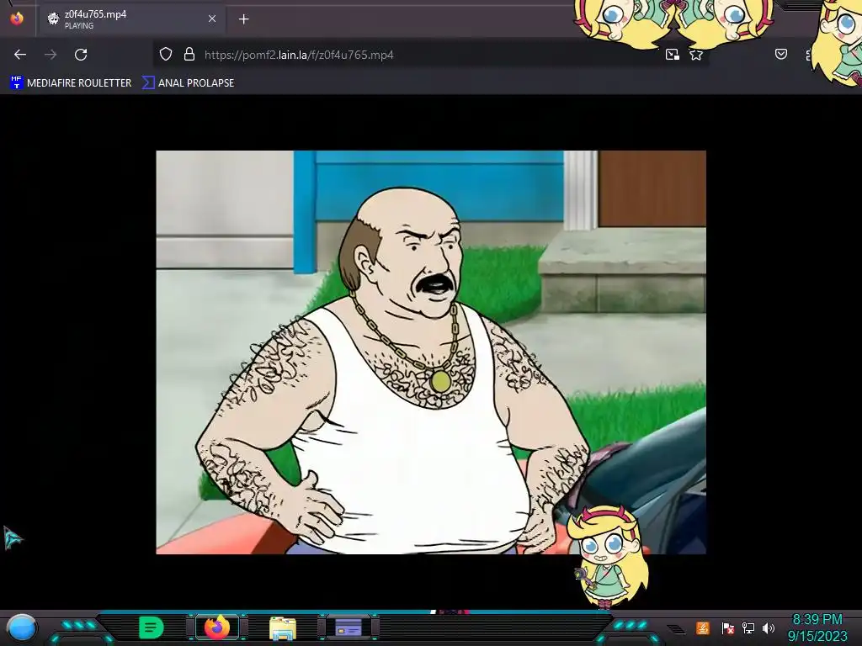Open the volume control speaker icon
862x646 pixels.
pos(768,627)
